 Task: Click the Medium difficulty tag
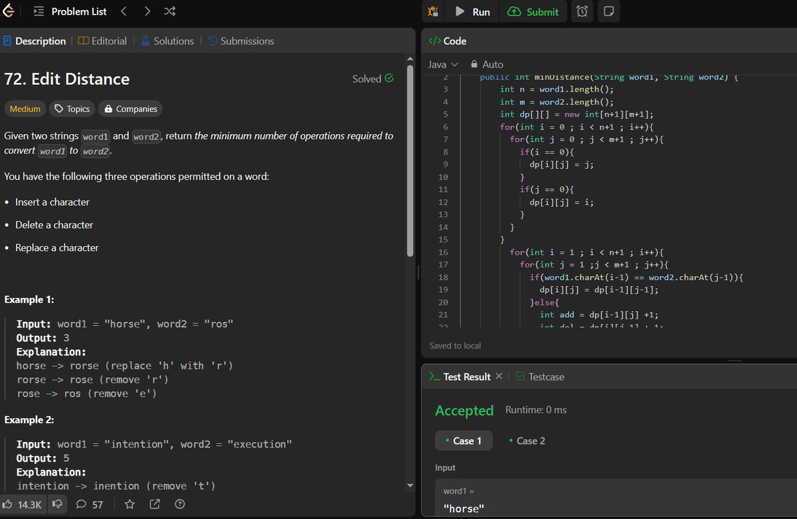tap(25, 109)
